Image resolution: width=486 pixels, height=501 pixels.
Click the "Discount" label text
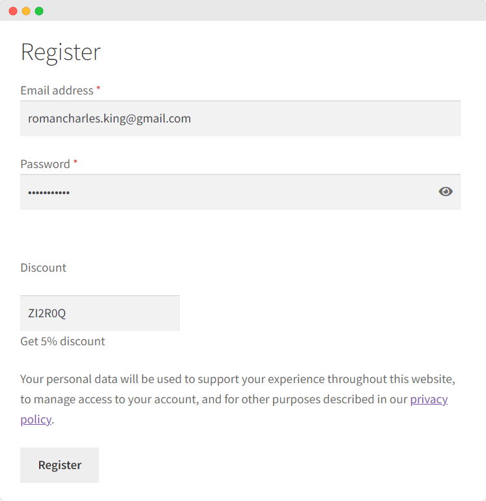(43, 268)
